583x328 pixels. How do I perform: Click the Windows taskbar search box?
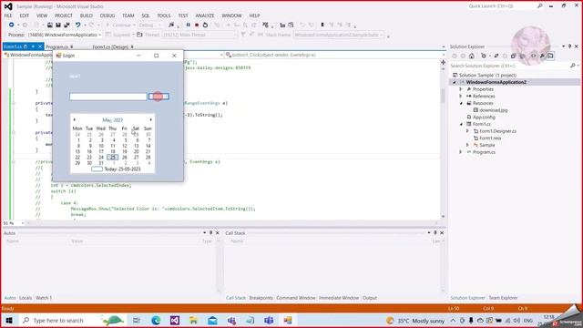pyautogui.click(x=58, y=320)
